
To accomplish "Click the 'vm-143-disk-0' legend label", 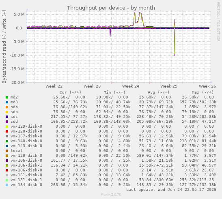I will [26, 146].
